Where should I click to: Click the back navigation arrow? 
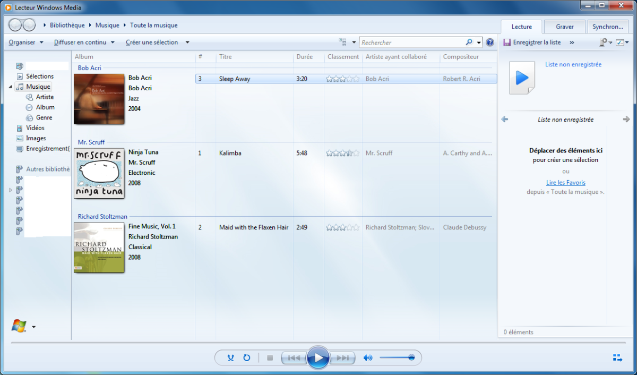click(15, 25)
